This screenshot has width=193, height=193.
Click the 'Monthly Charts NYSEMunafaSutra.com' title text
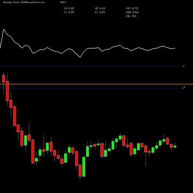[x=24, y=2]
